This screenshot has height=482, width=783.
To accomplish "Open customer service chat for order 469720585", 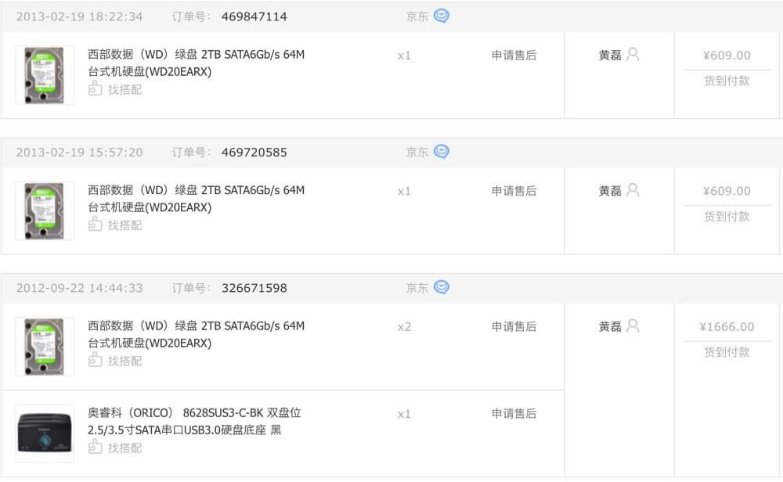I will (x=442, y=152).
